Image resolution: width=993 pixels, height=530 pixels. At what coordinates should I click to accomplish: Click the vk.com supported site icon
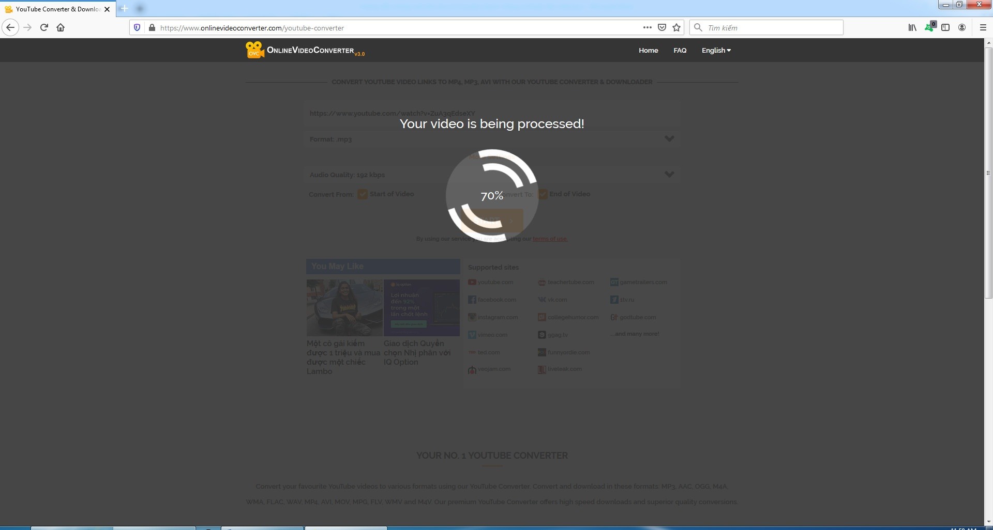coord(541,300)
